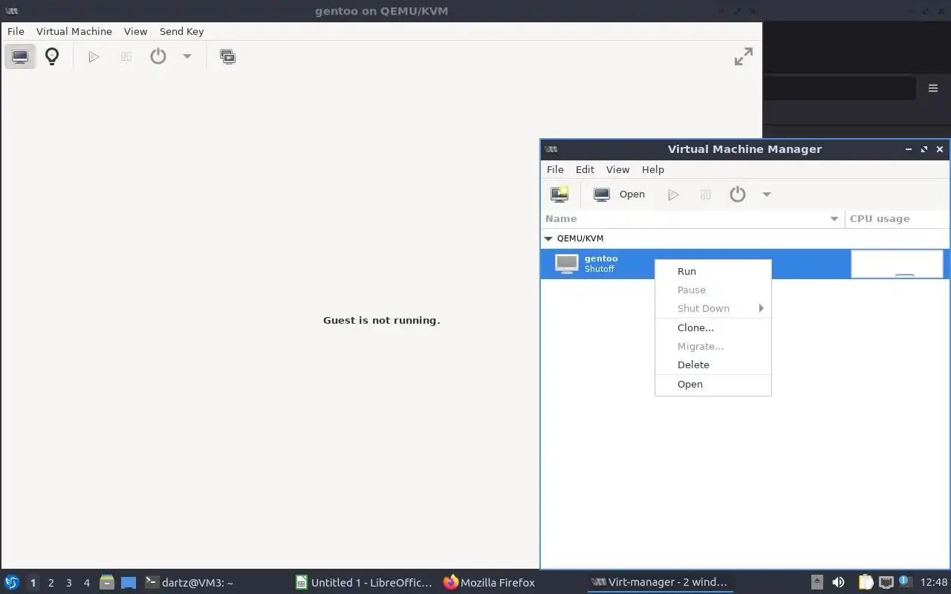
Task: Click the dark address field in background window
Action: 840,88
